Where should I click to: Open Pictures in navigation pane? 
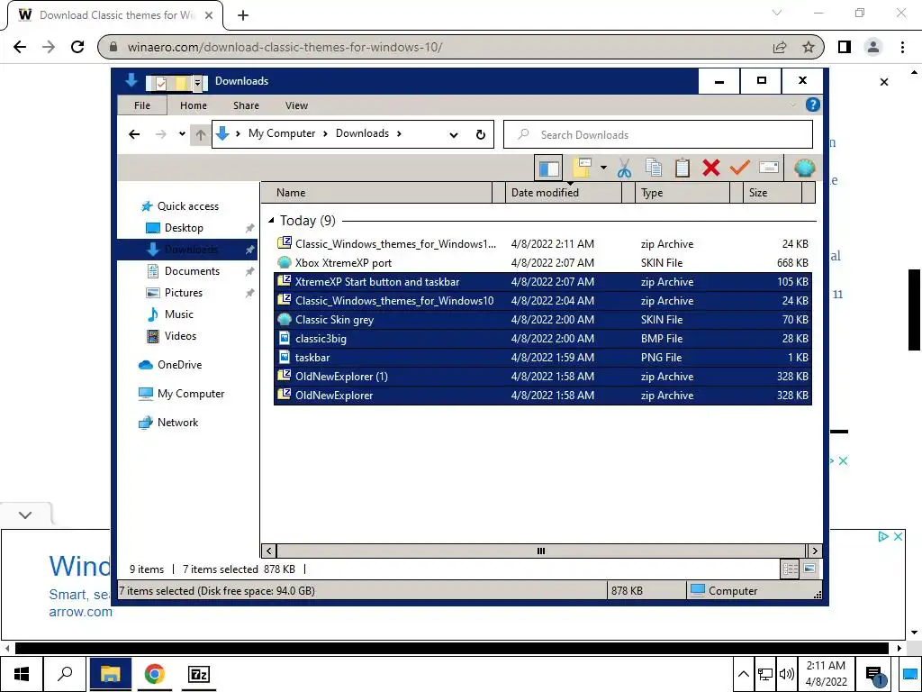(183, 293)
